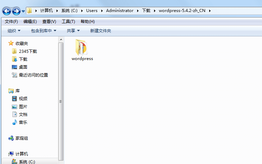Expand the arrow after 计算机 in breadcrumb

tap(57, 11)
